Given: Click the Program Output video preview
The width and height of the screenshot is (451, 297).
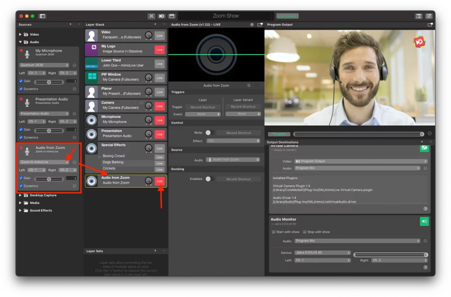Looking at the screenshot, I should tap(350, 77).
